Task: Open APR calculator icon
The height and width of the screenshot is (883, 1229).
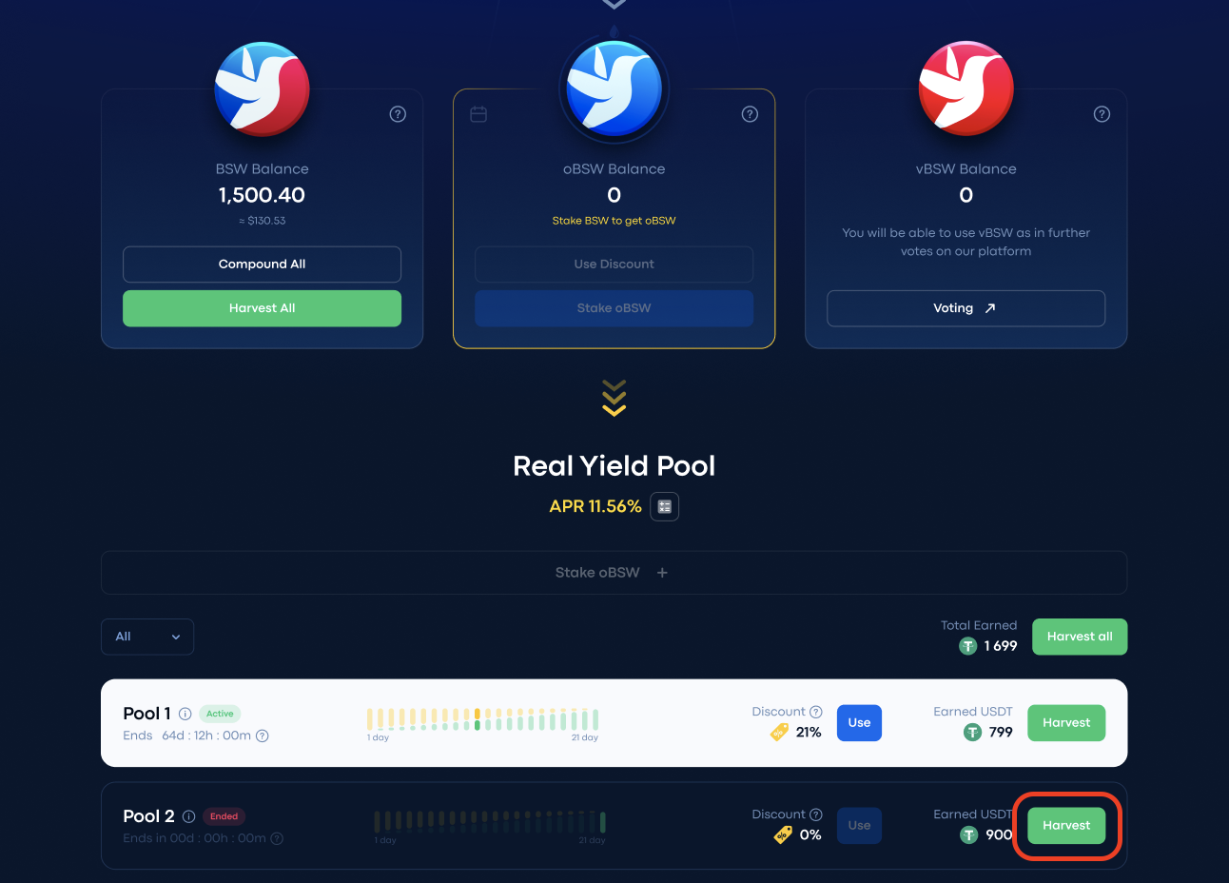Action: (x=664, y=506)
